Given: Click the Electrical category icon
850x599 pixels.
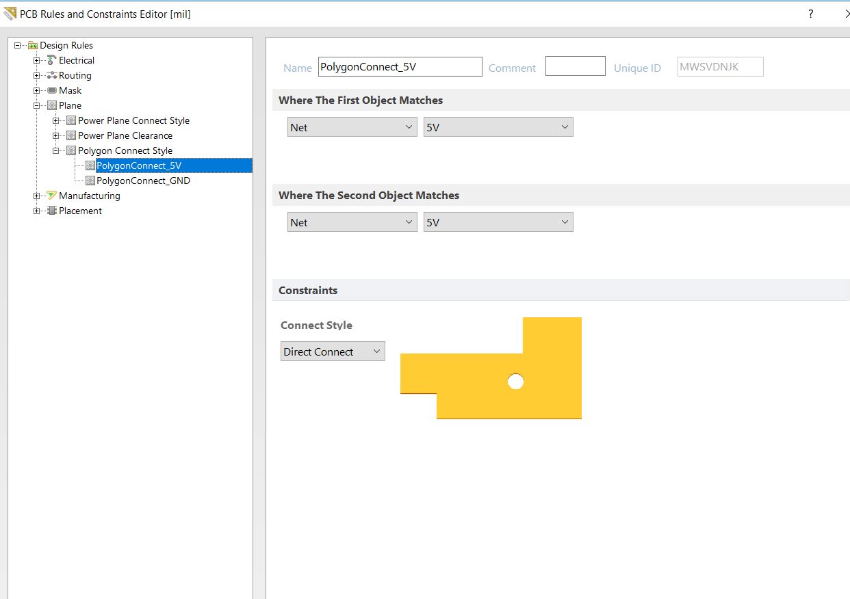Looking at the screenshot, I should (x=52, y=60).
